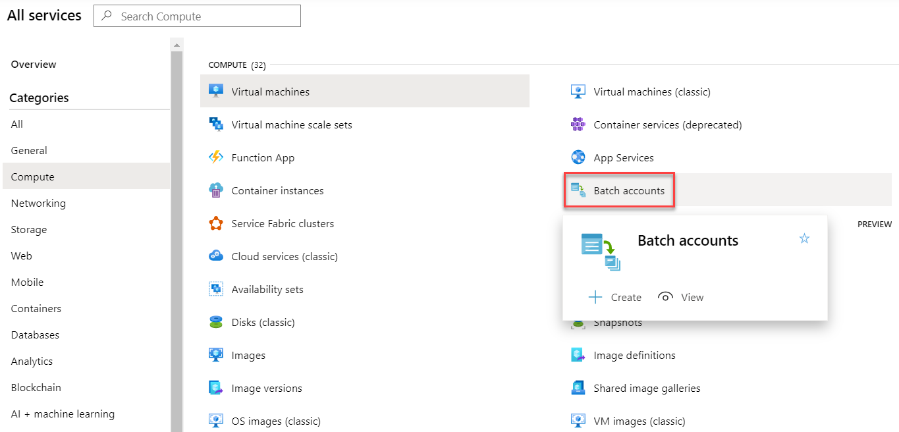Open VM images (classic) link

pos(640,421)
